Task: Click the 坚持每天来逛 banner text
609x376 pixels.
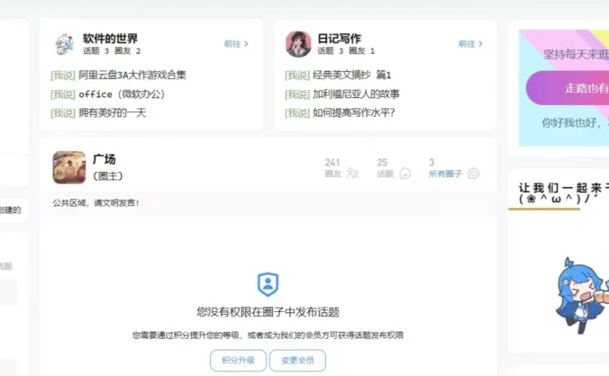Action: tap(576, 54)
